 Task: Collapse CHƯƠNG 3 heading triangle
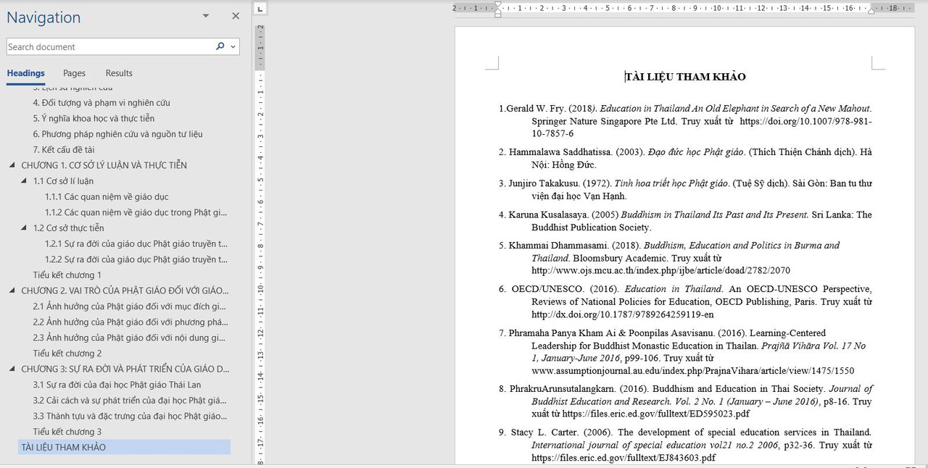click(12, 369)
